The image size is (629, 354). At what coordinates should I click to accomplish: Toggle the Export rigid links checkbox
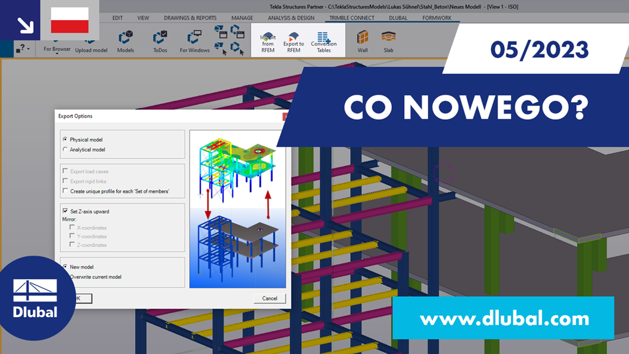pyautogui.click(x=65, y=181)
